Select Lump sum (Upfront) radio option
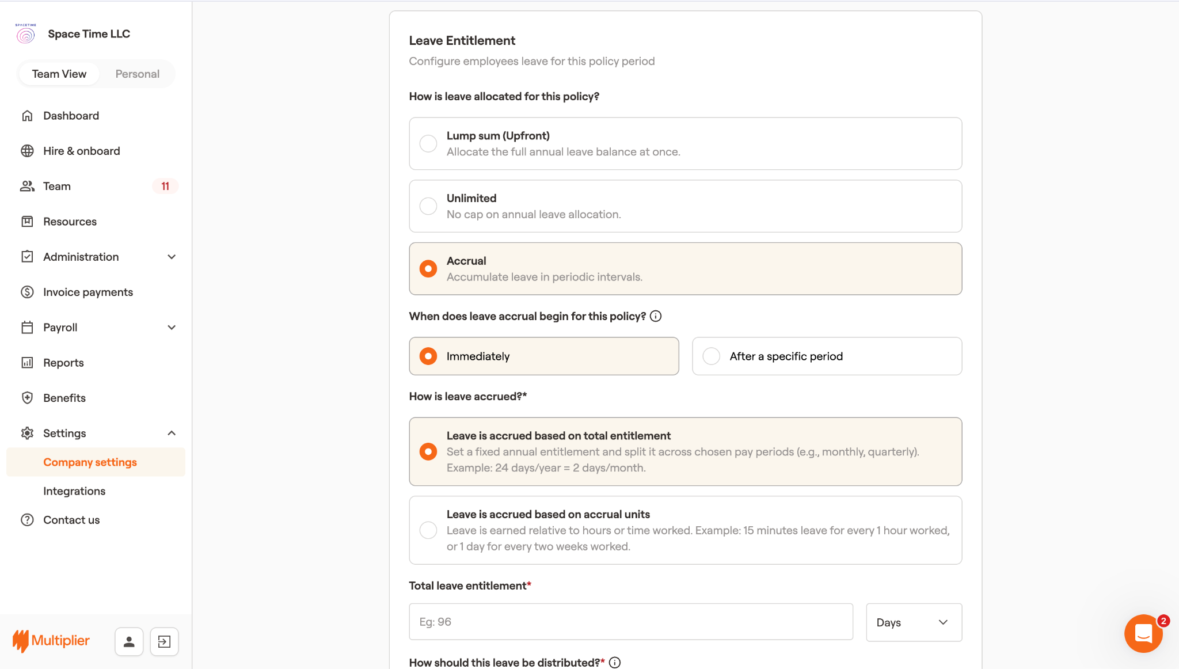This screenshot has height=669, width=1179. coord(428,143)
